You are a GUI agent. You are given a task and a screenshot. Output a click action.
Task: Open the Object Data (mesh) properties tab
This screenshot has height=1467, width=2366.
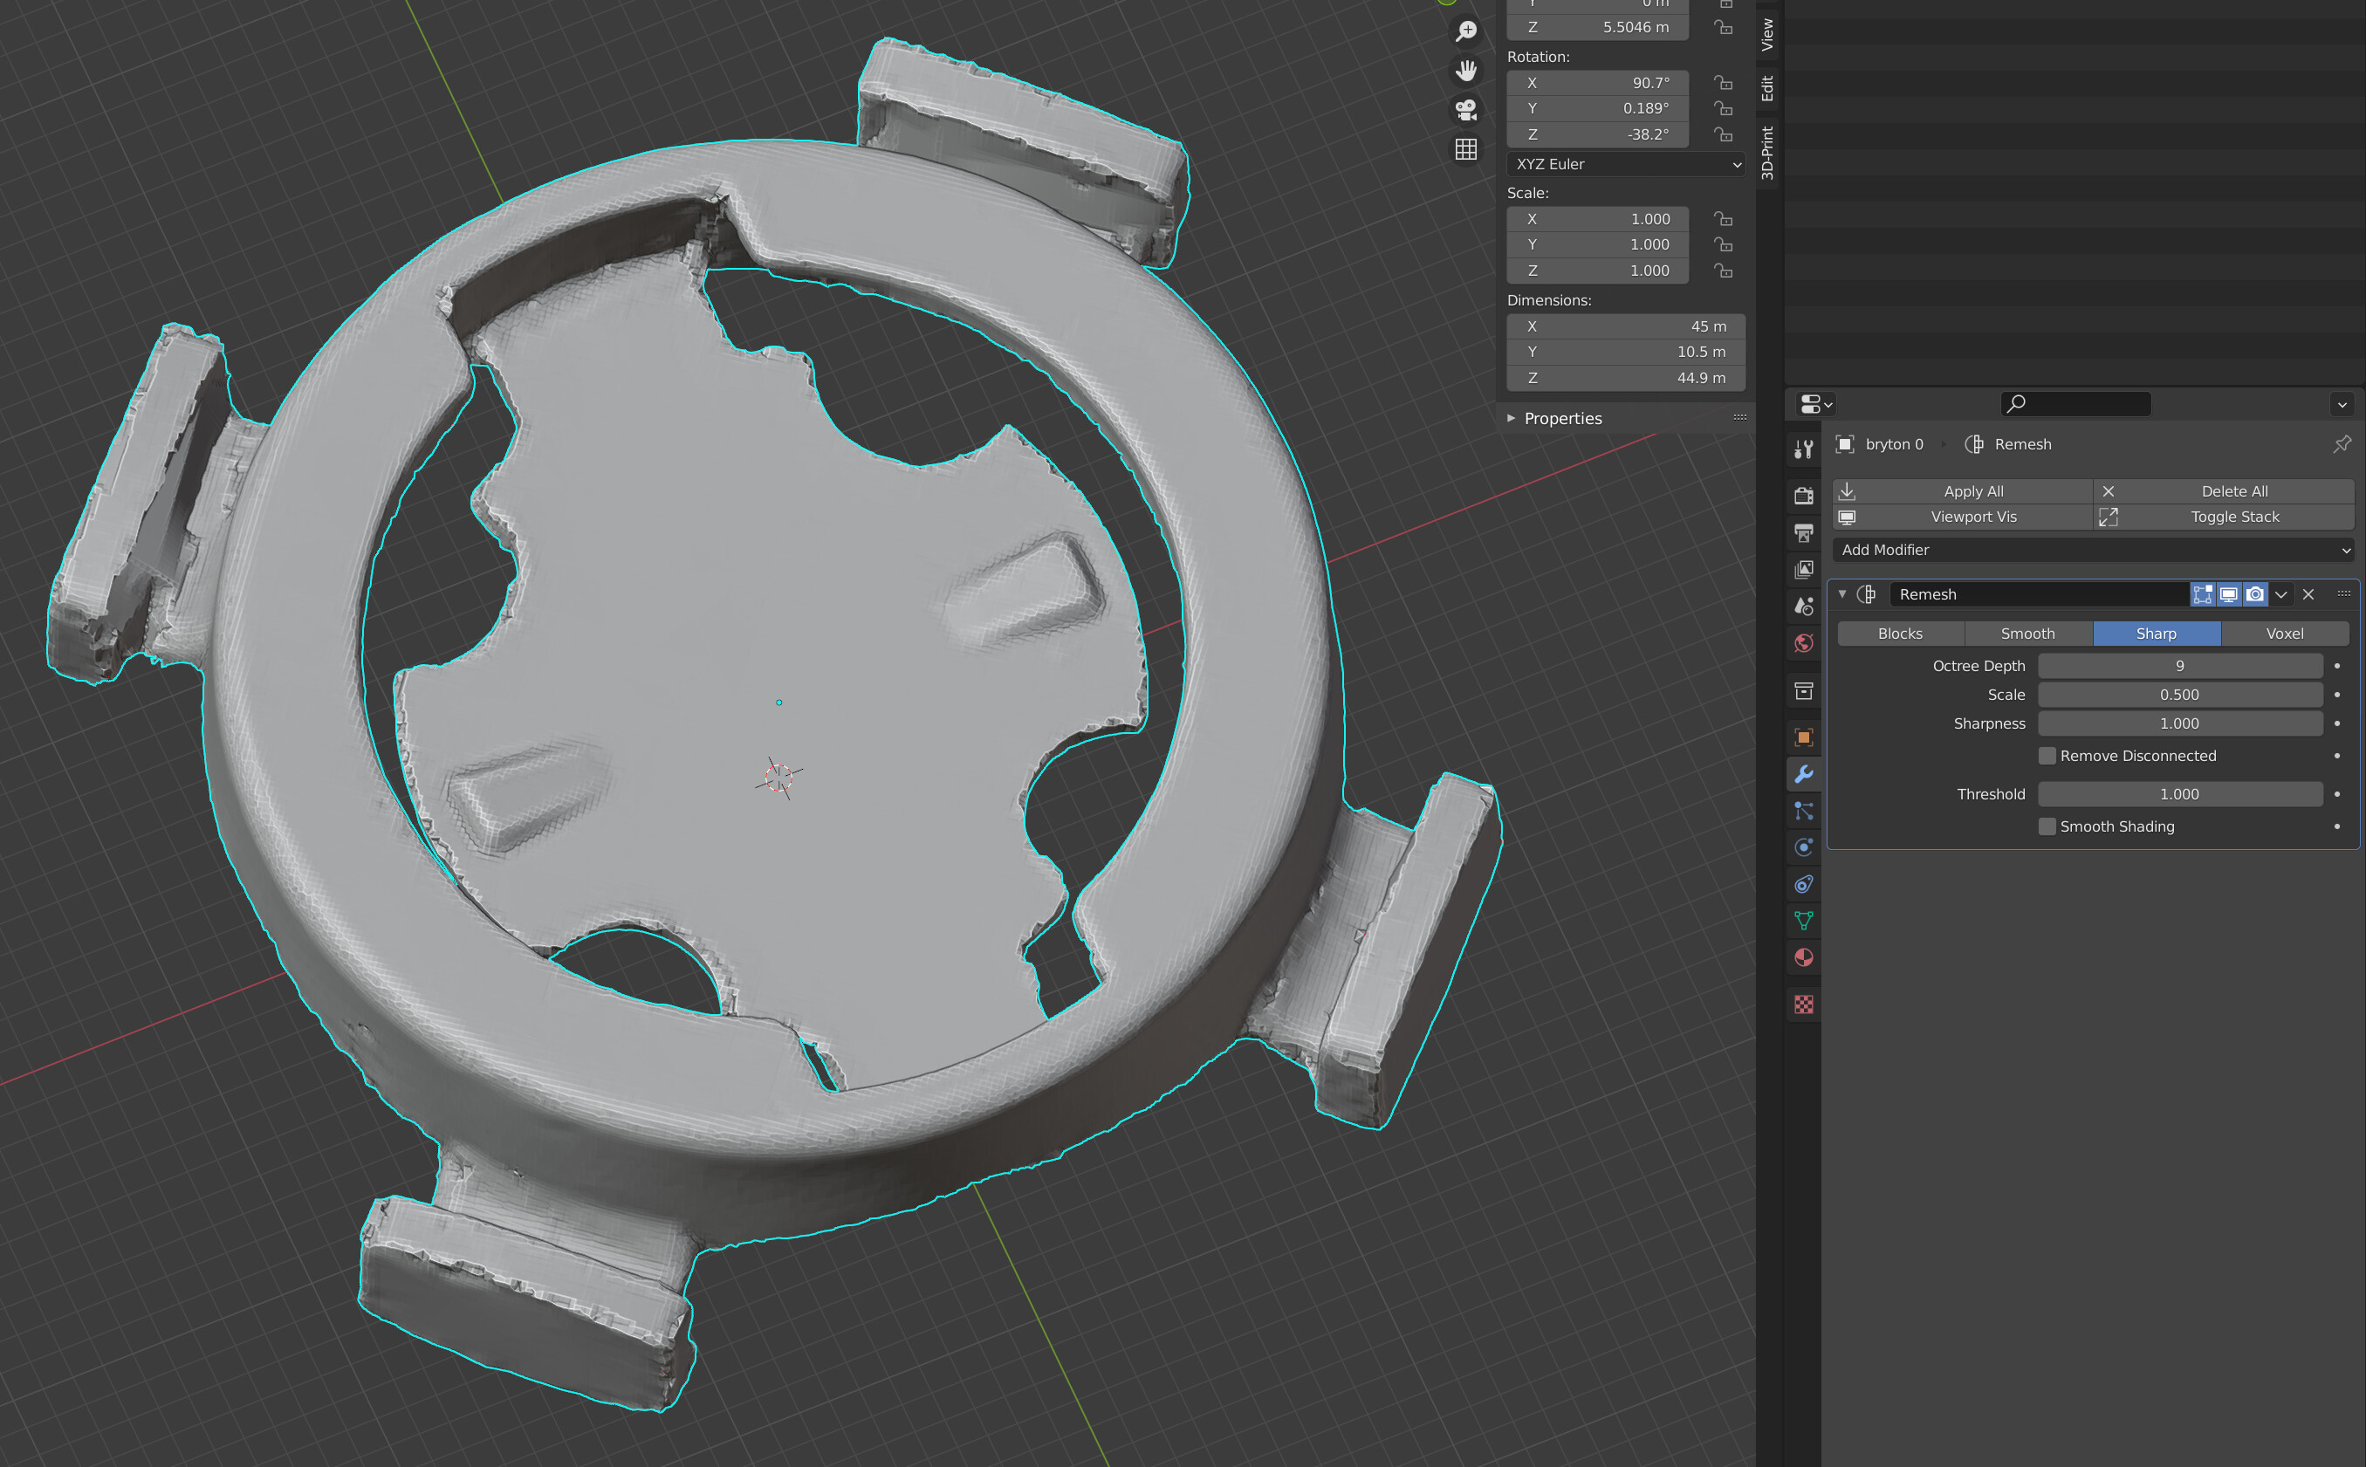(1803, 921)
